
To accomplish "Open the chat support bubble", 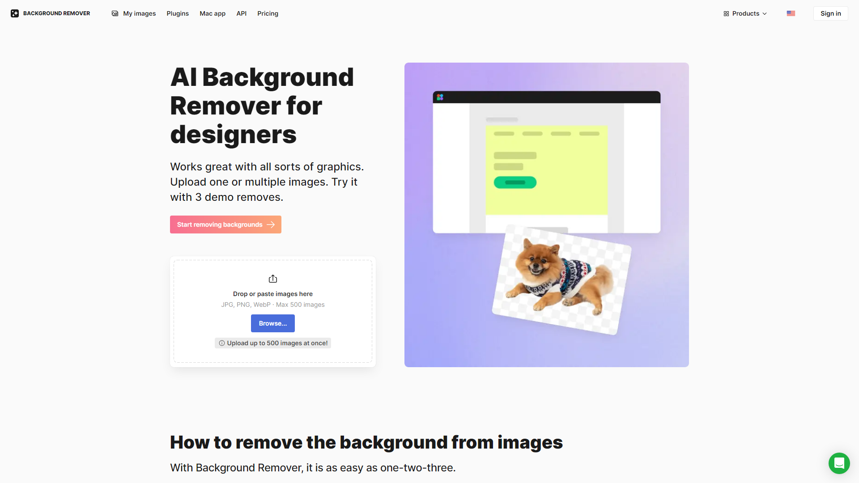I will pos(839,463).
